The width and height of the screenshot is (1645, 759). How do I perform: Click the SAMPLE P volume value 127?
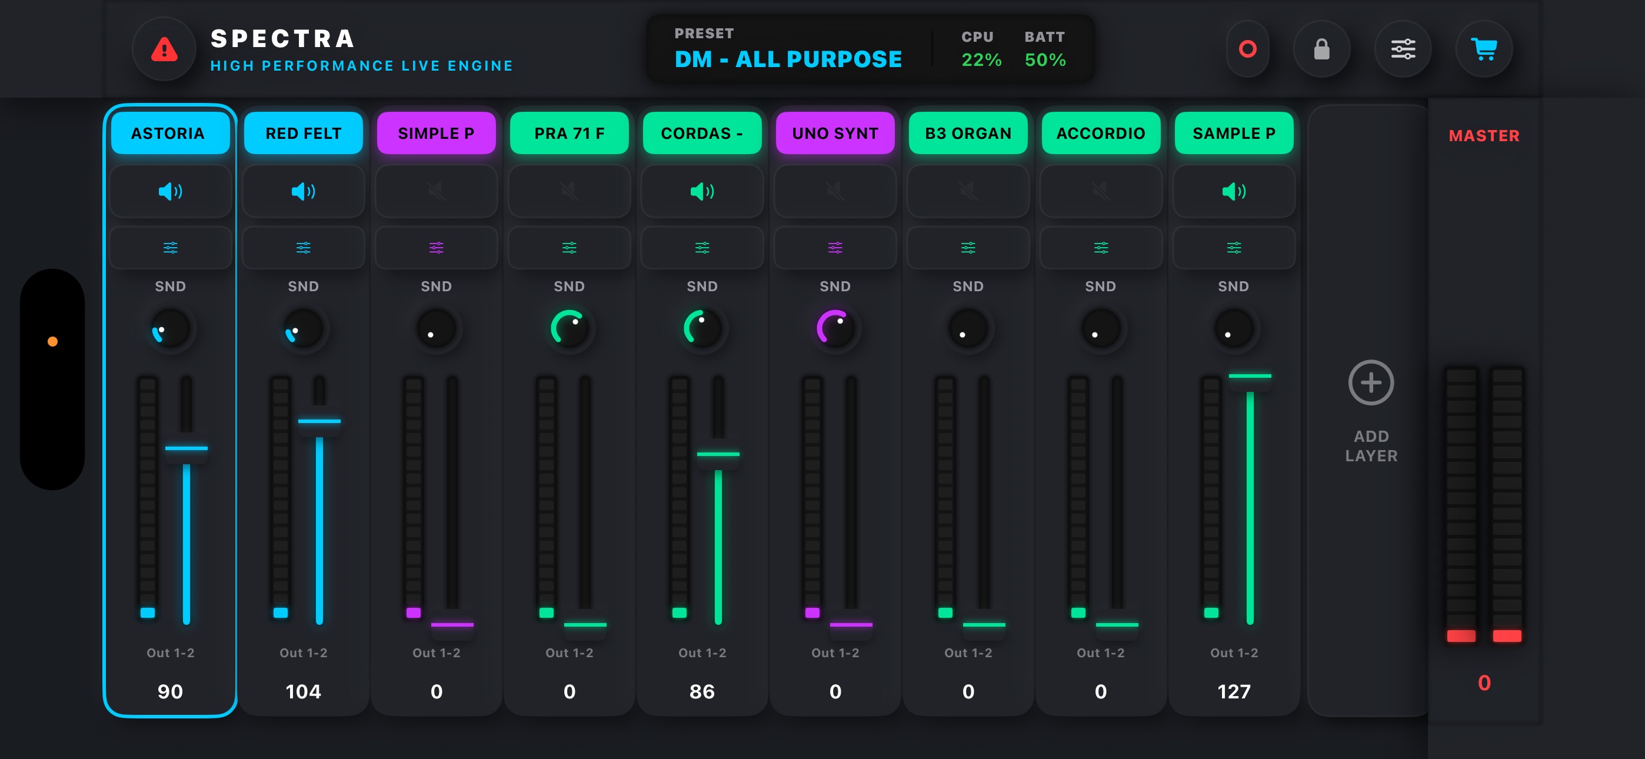pyautogui.click(x=1234, y=691)
